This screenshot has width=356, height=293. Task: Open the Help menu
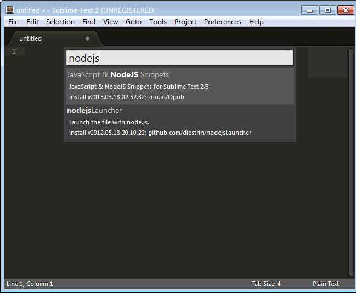click(256, 22)
